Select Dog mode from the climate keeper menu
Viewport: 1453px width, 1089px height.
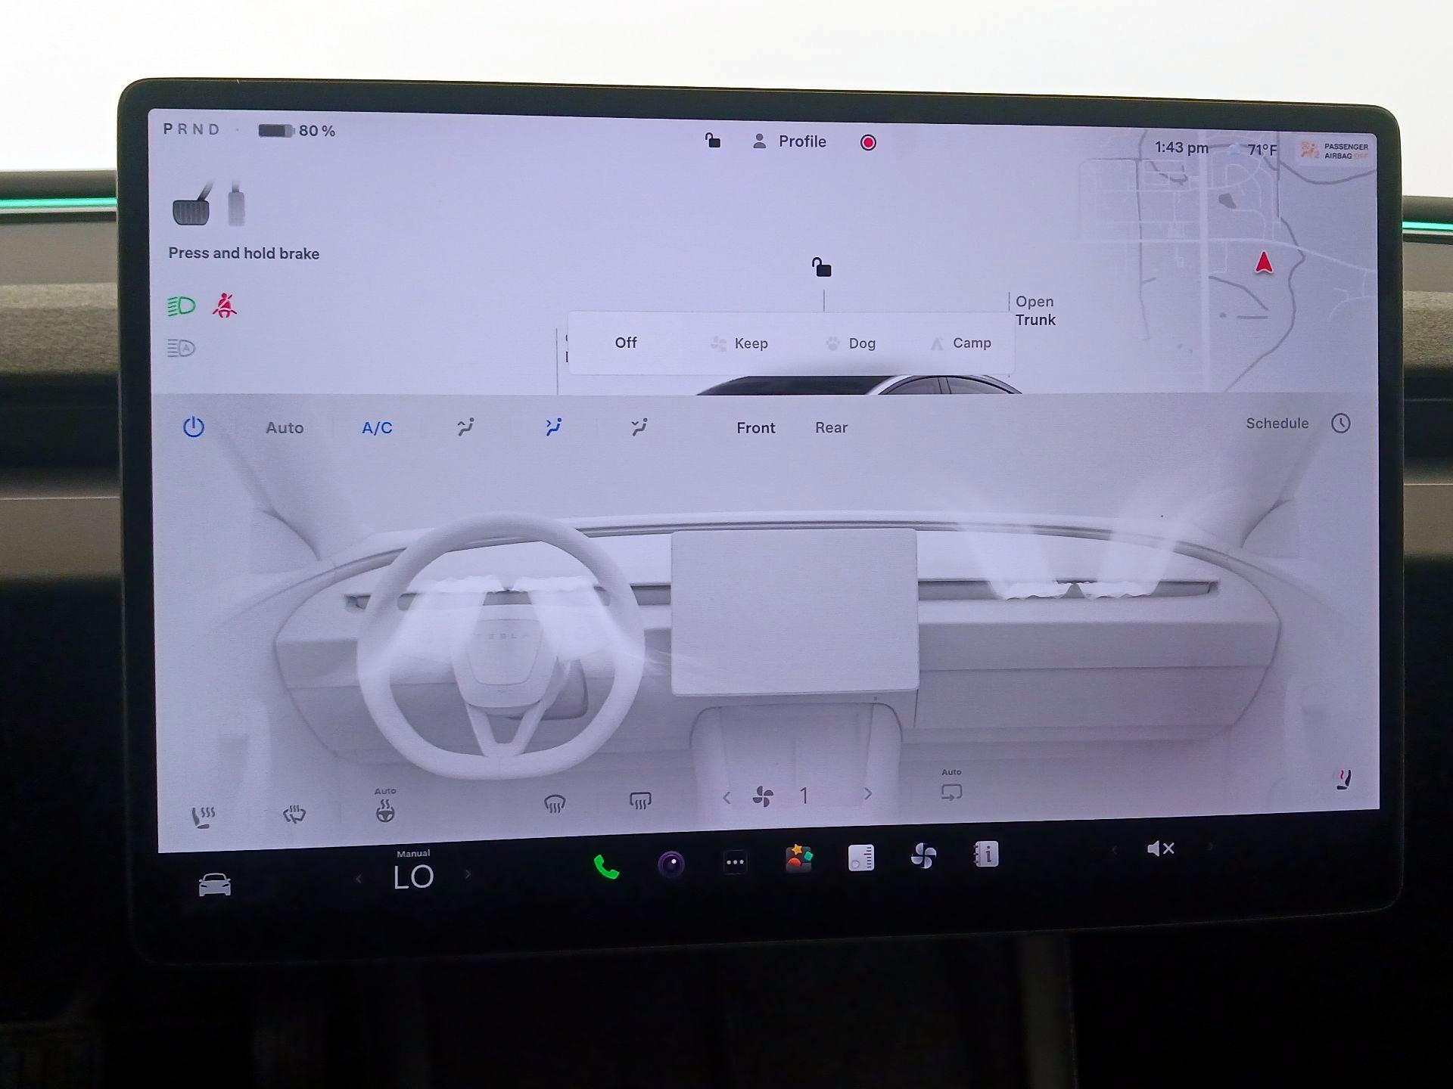[851, 343]
